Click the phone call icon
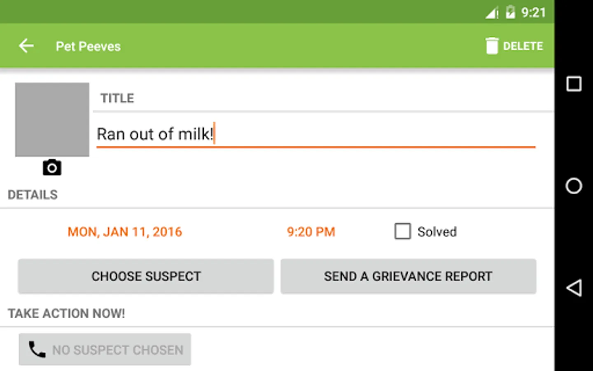Screen dimensions: 593x371 click(37, 350)
